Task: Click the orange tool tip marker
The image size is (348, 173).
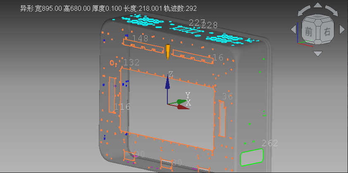Action: click(168, 51)
